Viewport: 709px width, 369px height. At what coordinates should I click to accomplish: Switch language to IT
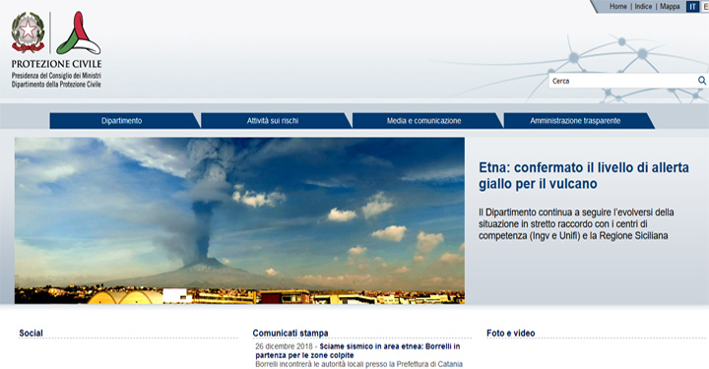692,7
